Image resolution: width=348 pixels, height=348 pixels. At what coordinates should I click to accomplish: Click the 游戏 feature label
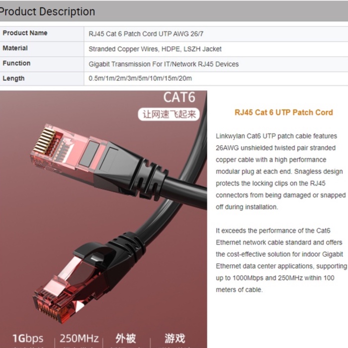point(174,339)
